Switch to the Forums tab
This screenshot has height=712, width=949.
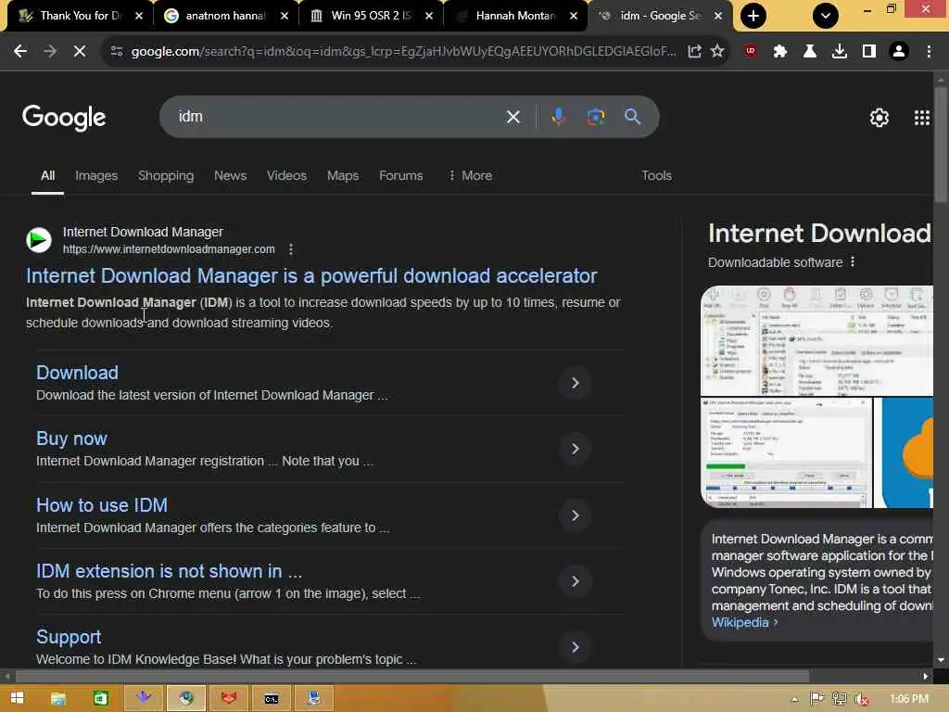point(400,175)
